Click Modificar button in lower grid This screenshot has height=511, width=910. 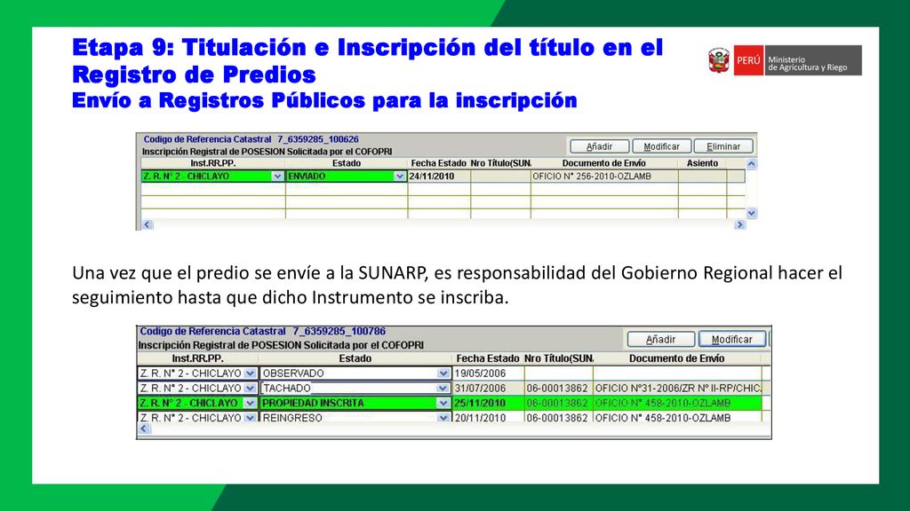[732, 339]
